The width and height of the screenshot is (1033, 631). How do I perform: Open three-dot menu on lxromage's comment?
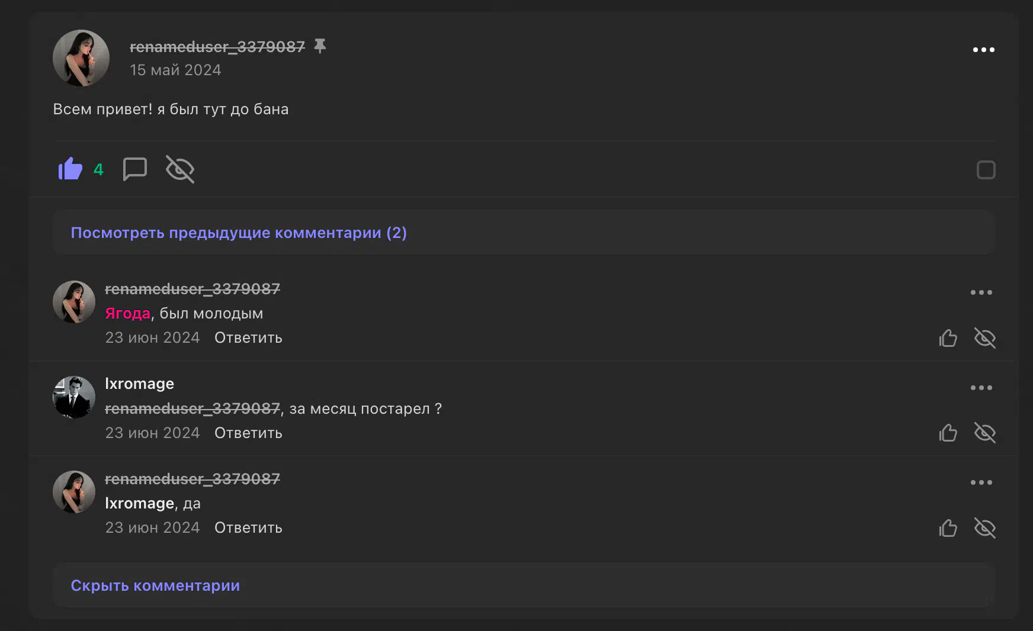pos(981,388)
